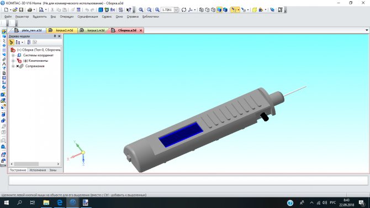Toggle shaded display mode (highlighted blue cube)
Screen dimensions: 370x208
click(219, 10)
